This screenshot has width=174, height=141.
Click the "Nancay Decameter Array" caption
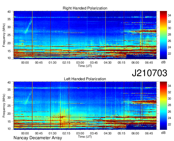tap(38, 138)
